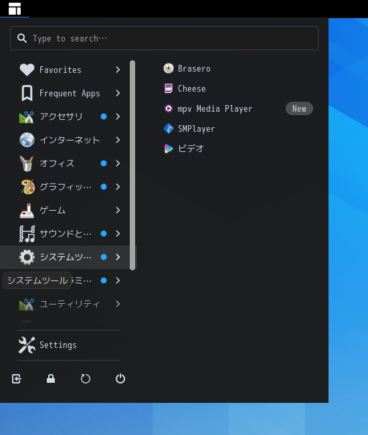
Task: Click the New badge beside mpv
Action: pyautogui.click(x=299, y=108)
